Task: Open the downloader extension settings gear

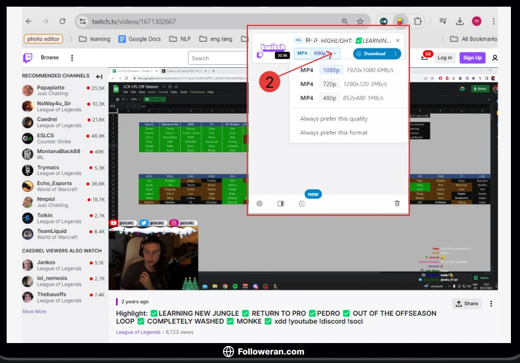Action: click(x=259, y=204)
